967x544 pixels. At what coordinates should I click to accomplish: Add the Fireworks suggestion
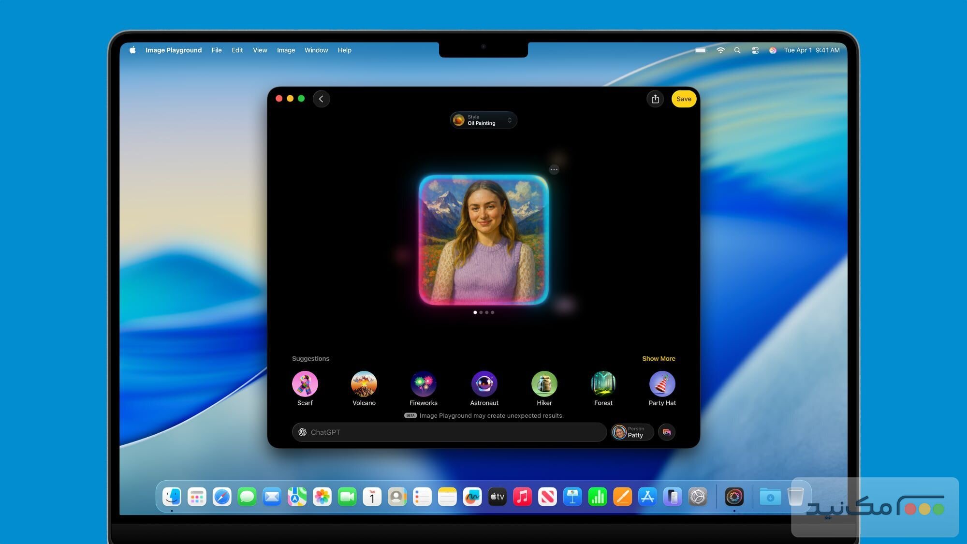click(x=424, y=383)
